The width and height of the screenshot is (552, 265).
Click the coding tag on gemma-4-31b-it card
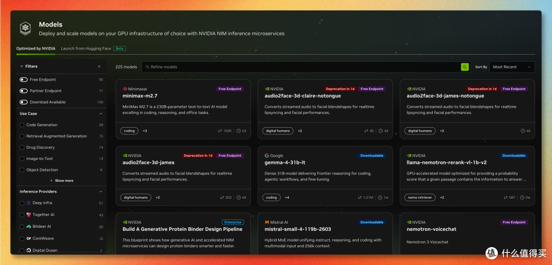pos(271,198)
